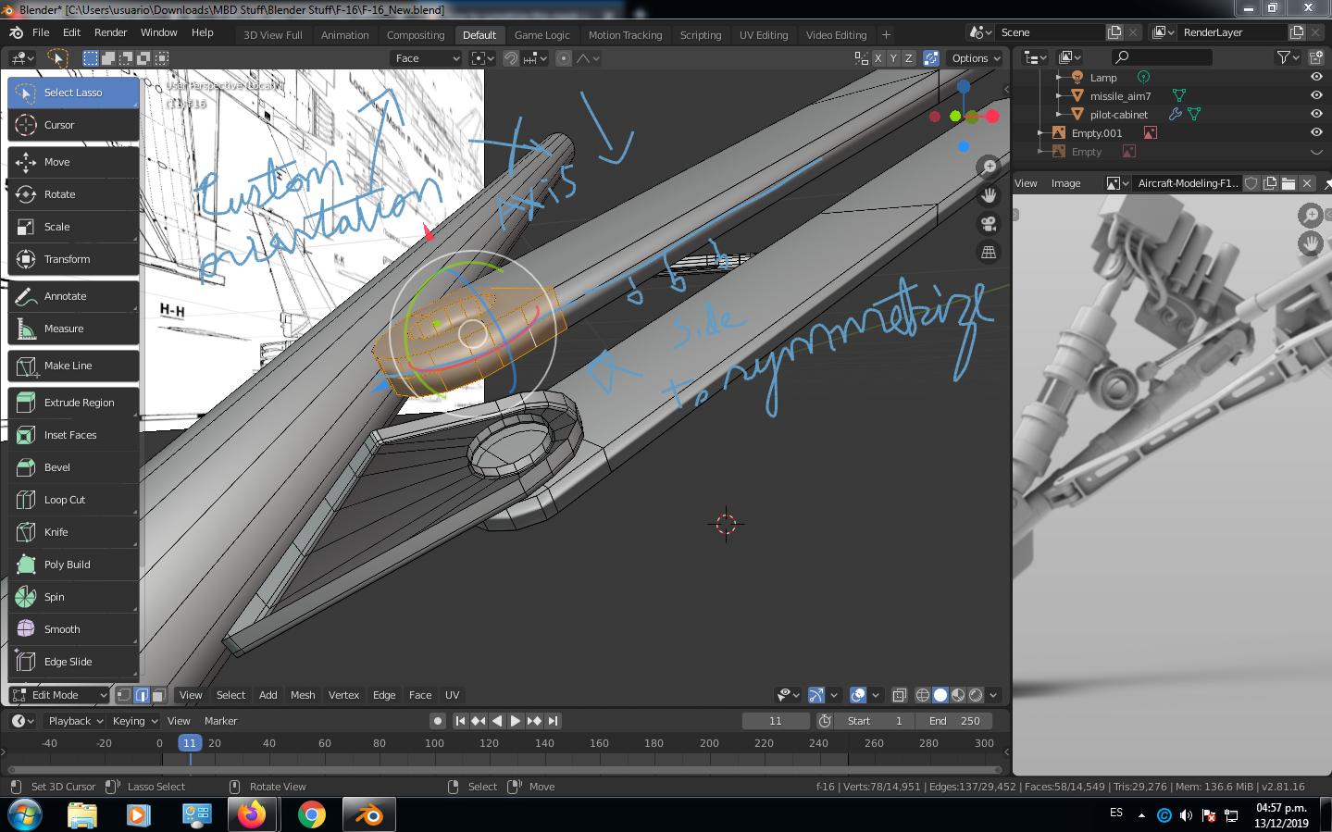The image size is (1332, 832).
Task: Pick the Knife tool
Action: tap(73, 532)
